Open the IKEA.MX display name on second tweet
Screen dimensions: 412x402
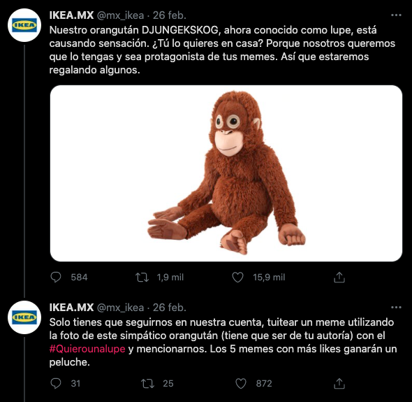tap(71, 308)
